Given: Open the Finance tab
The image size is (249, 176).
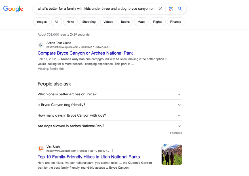Looking at the screenshot, I should click(x=176, y=22).
